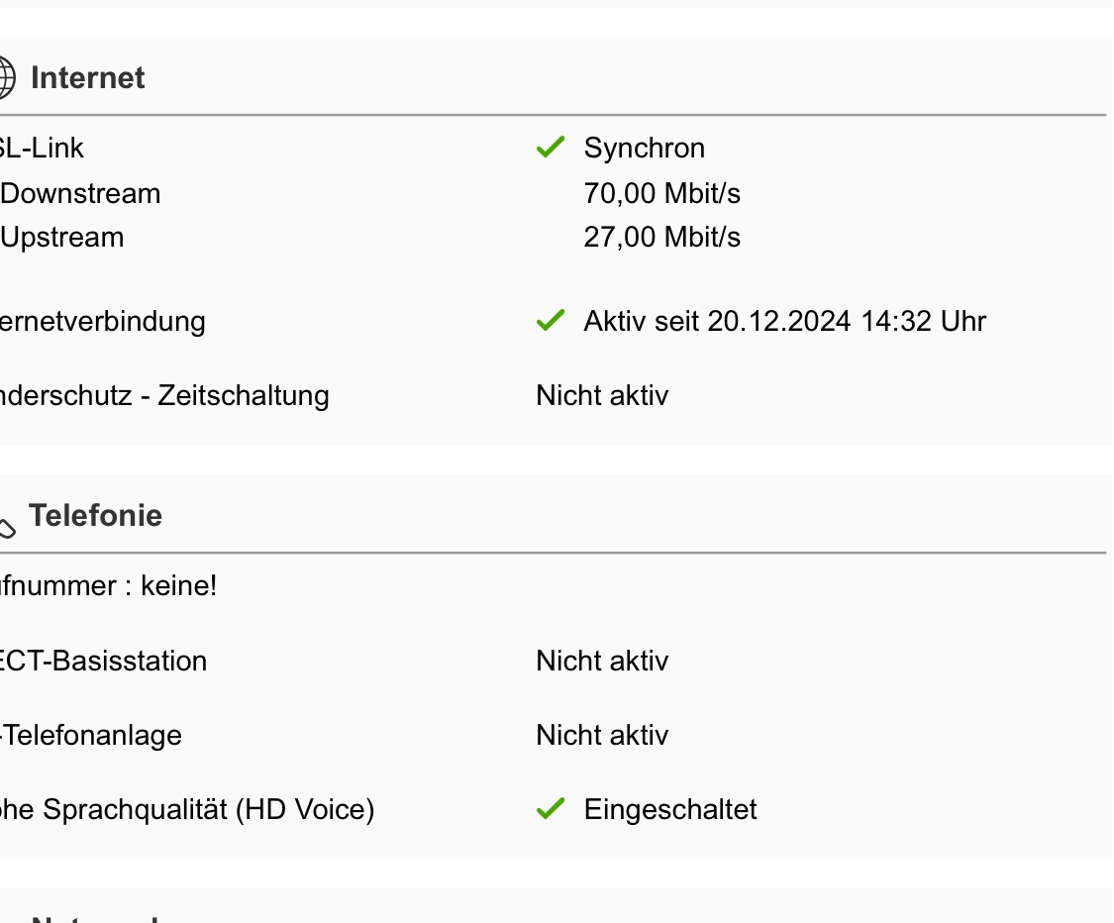Select the Downstream label

click(x=80, y=193)
